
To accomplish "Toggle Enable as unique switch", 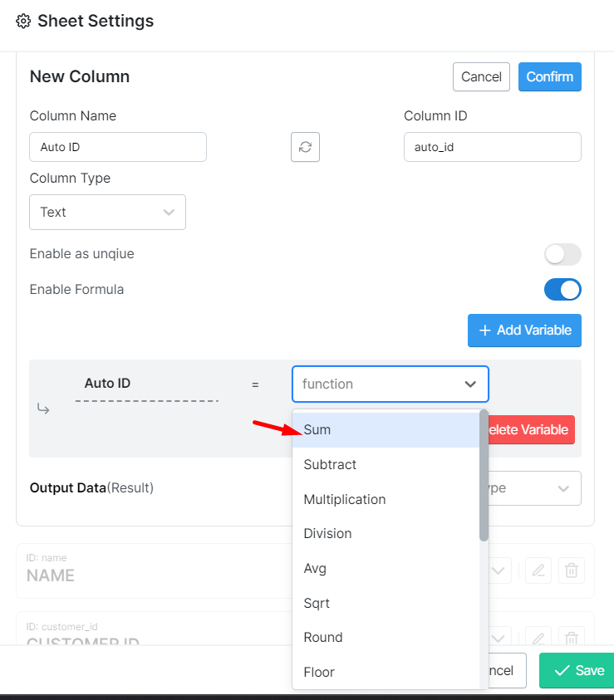I will (x=562, y=254).
